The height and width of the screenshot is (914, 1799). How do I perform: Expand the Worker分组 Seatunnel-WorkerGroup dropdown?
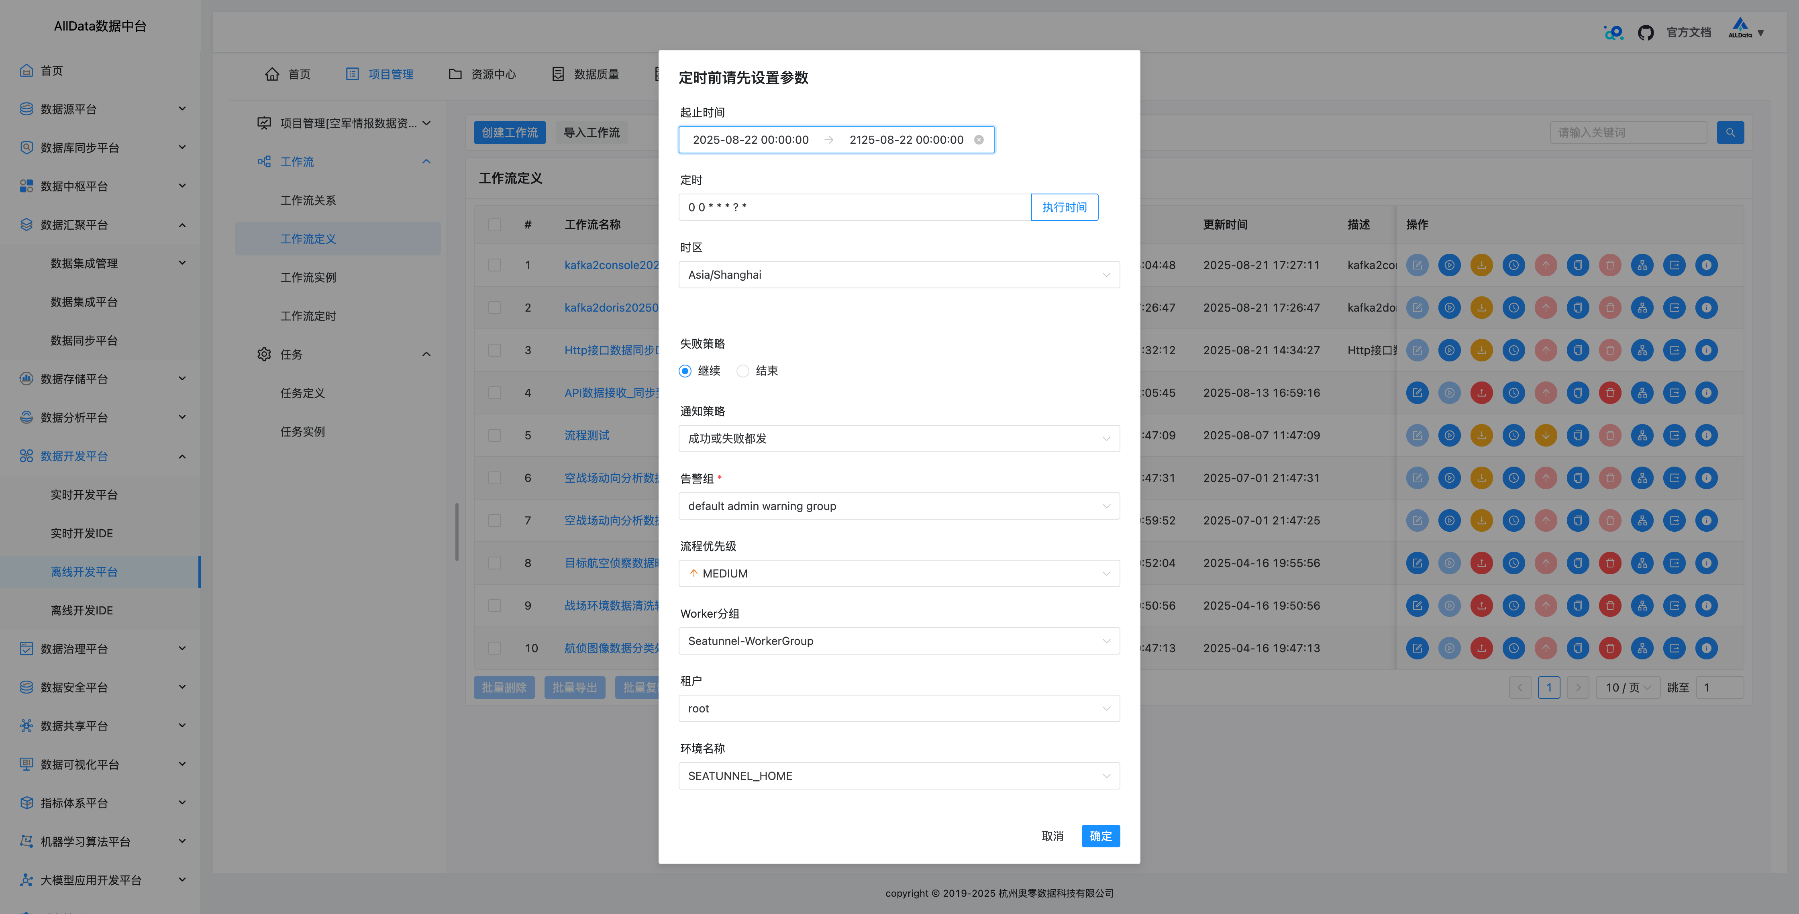pos(898,641)
